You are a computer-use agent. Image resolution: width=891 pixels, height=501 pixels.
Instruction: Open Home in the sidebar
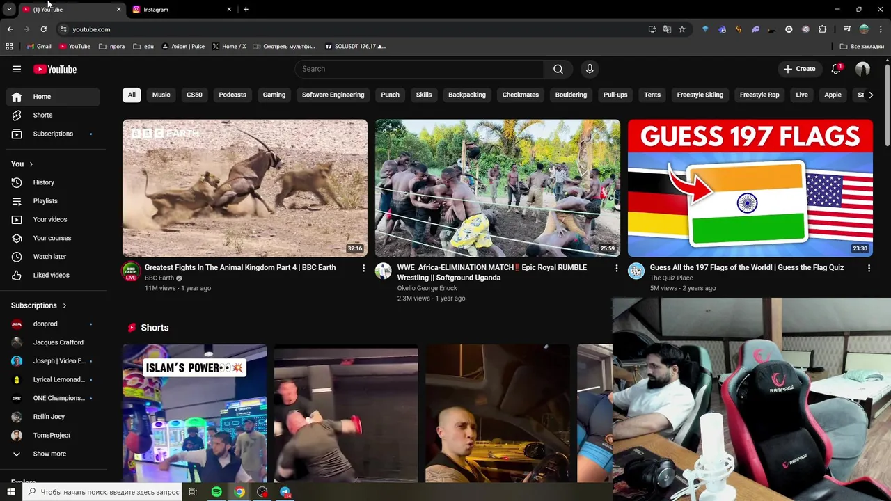click(53, 97)
